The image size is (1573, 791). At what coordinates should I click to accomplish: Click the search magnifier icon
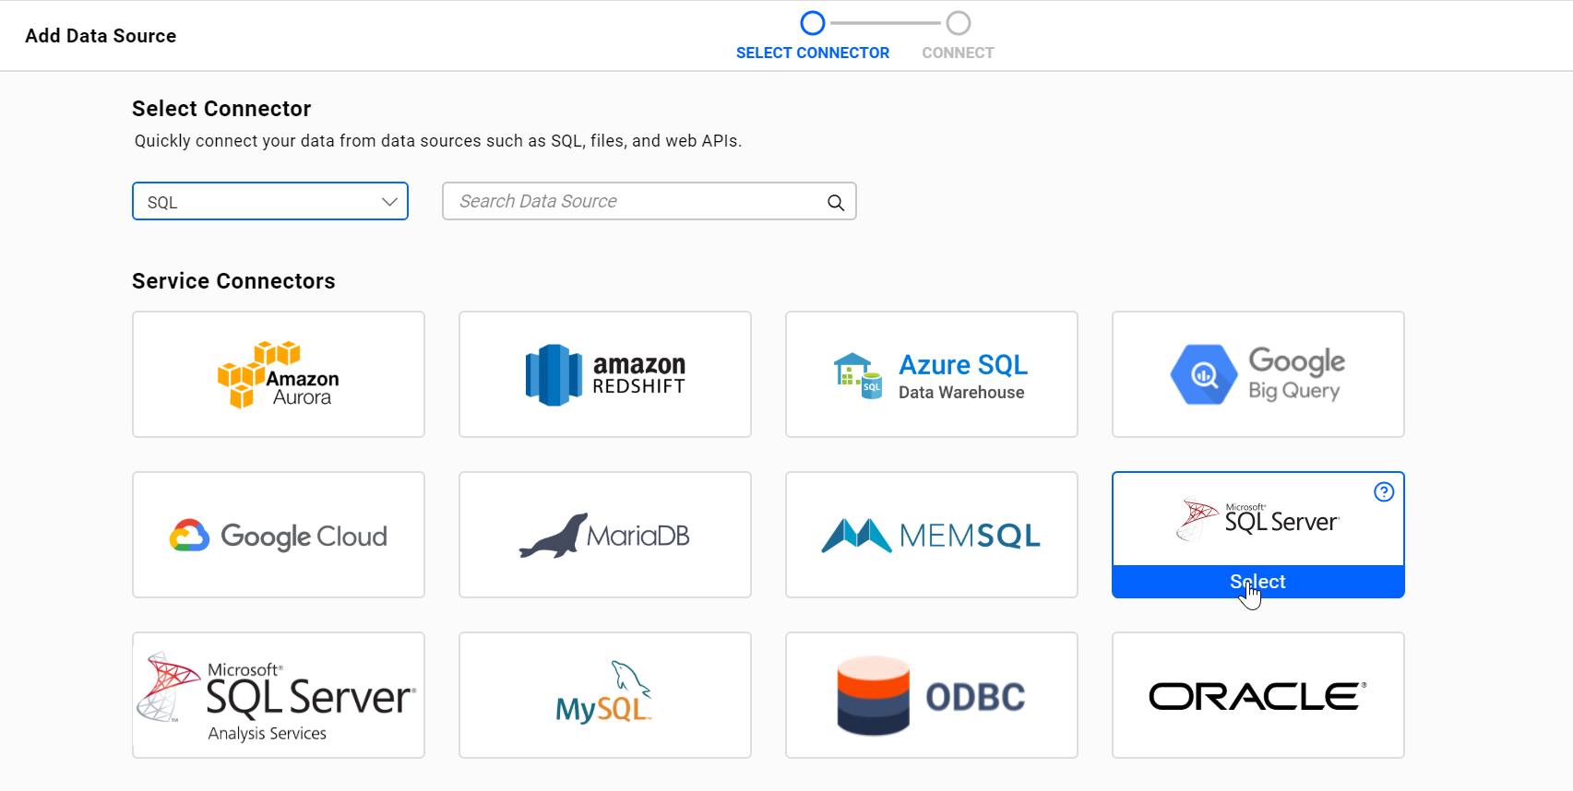[x=836, y=203]
